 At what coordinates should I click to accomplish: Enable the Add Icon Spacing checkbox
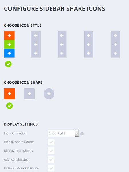click(x=51, y=159)
